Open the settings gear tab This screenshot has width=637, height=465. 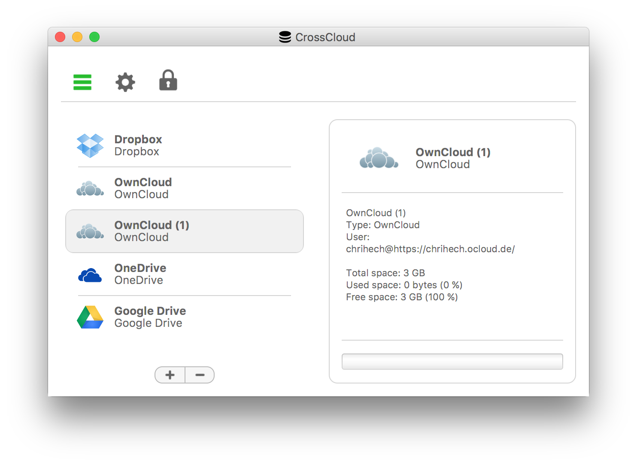[125, 82]
